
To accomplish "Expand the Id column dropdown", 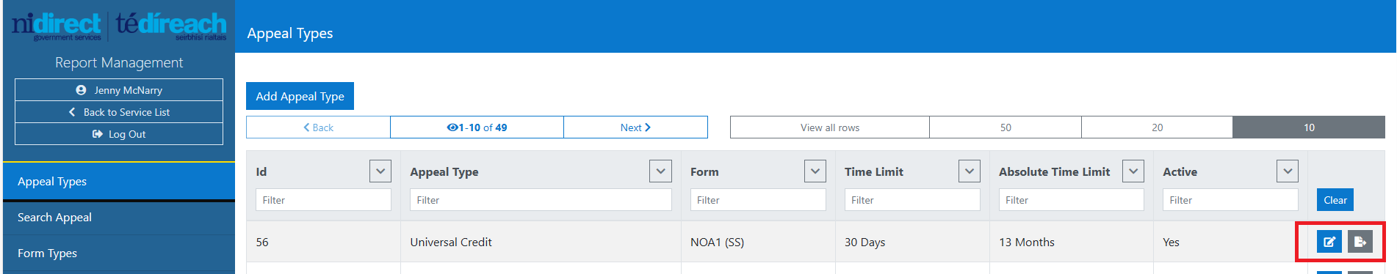I will [x=380, y=171].
